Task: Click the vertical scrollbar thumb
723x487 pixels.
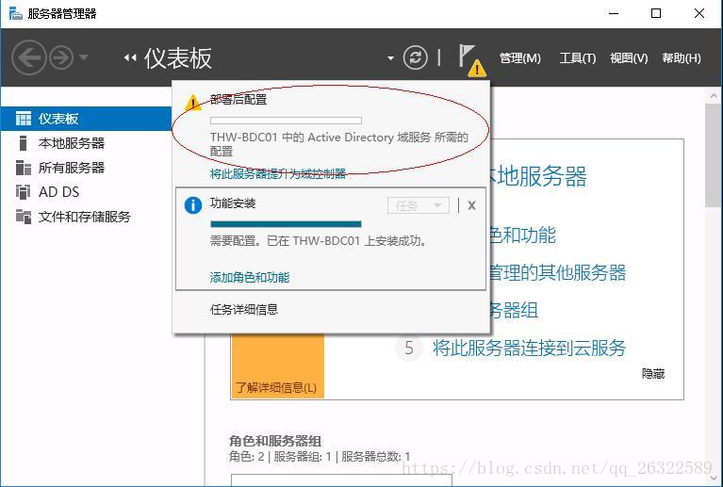Action: (x=714, y=155)
